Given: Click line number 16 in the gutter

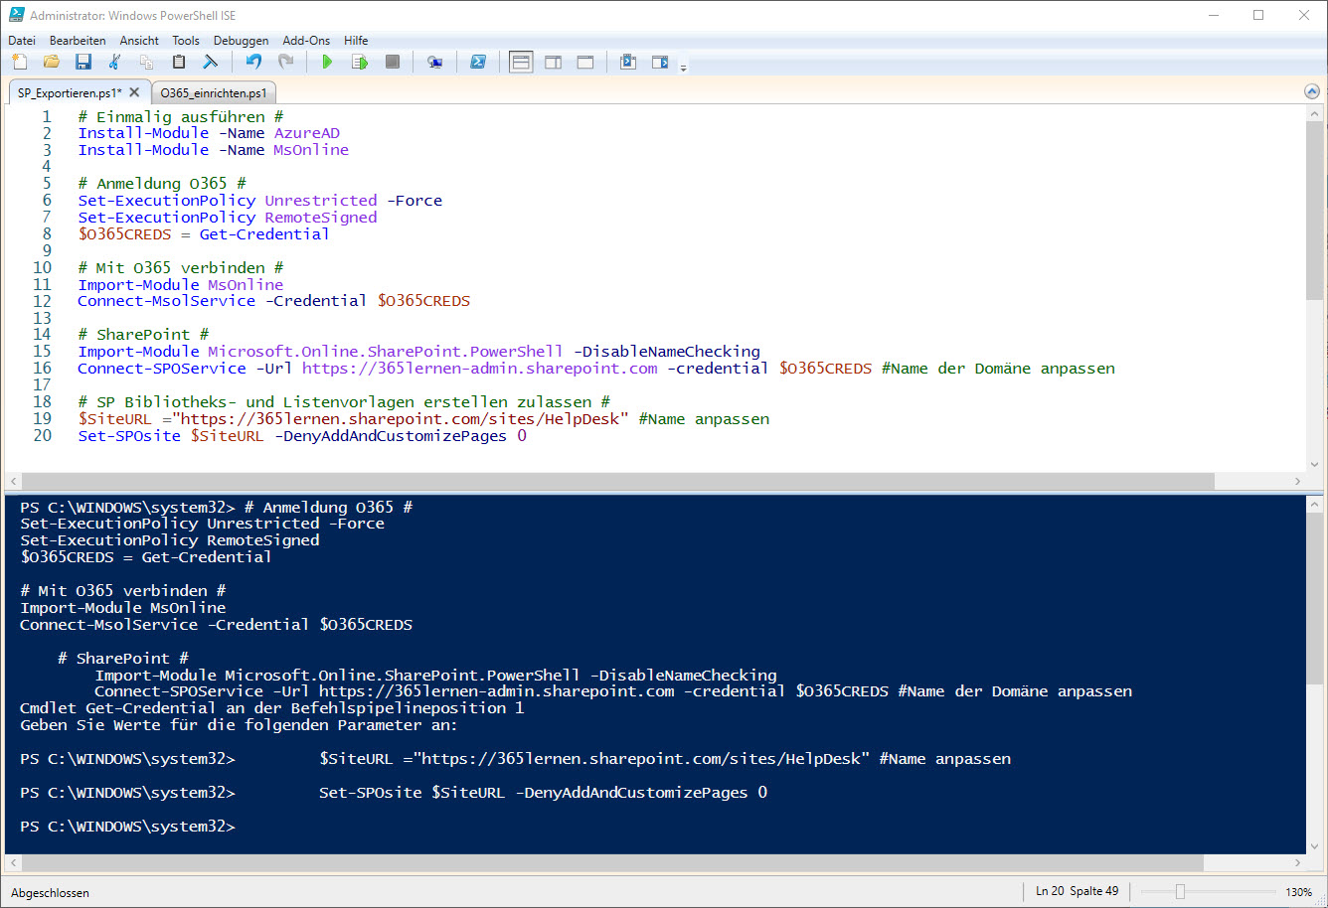Looking at the screenshot, I should tap(42, 369).
